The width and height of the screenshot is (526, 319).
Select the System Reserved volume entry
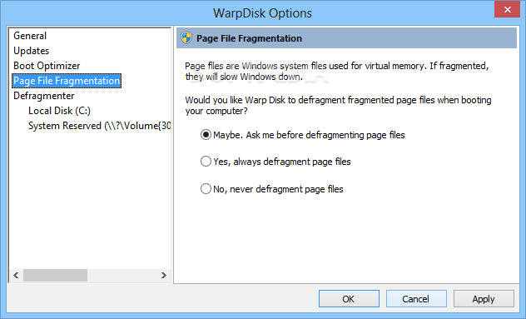pyautogui.click(x=99, y=126)
